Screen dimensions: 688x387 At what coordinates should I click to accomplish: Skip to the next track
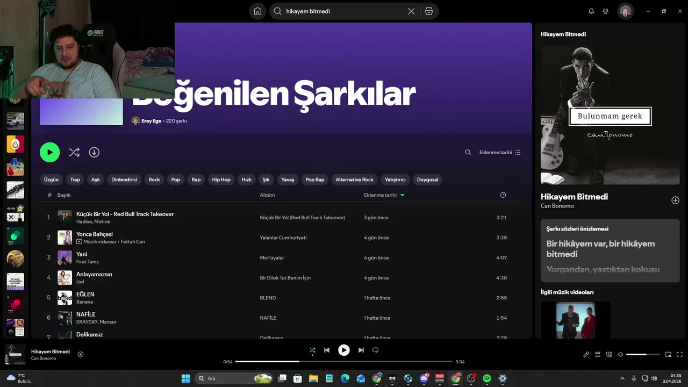[361, 350]
